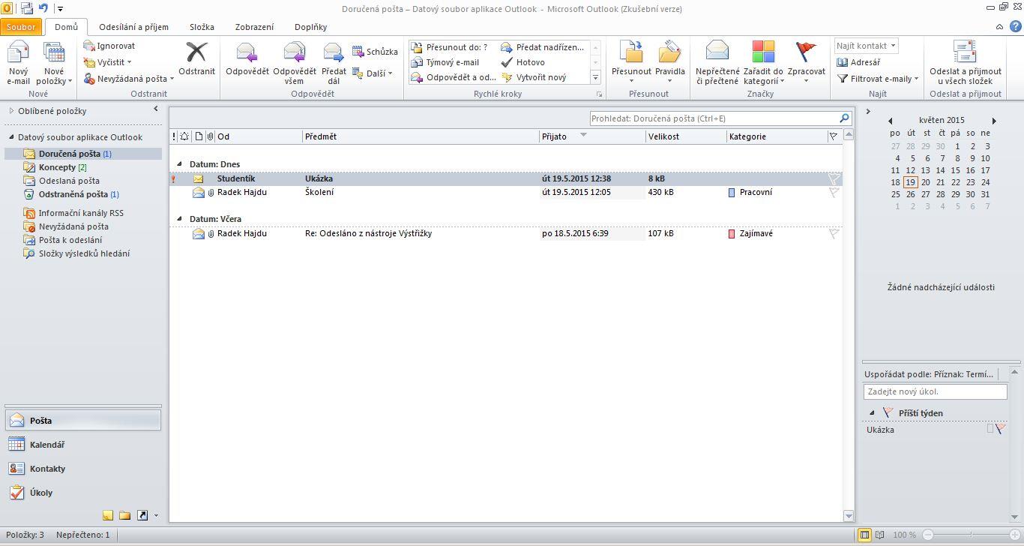Select the Domů ribbon tab
The height and width of the screenshot is (546, 1024).
point(66,27)
